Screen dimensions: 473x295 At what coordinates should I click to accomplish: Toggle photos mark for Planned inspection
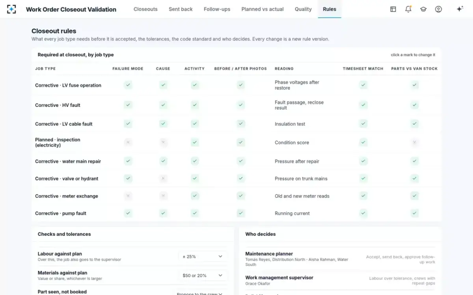tap(241, 142)
